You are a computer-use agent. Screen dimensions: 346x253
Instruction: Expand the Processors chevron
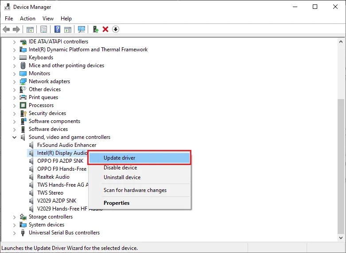14,105
